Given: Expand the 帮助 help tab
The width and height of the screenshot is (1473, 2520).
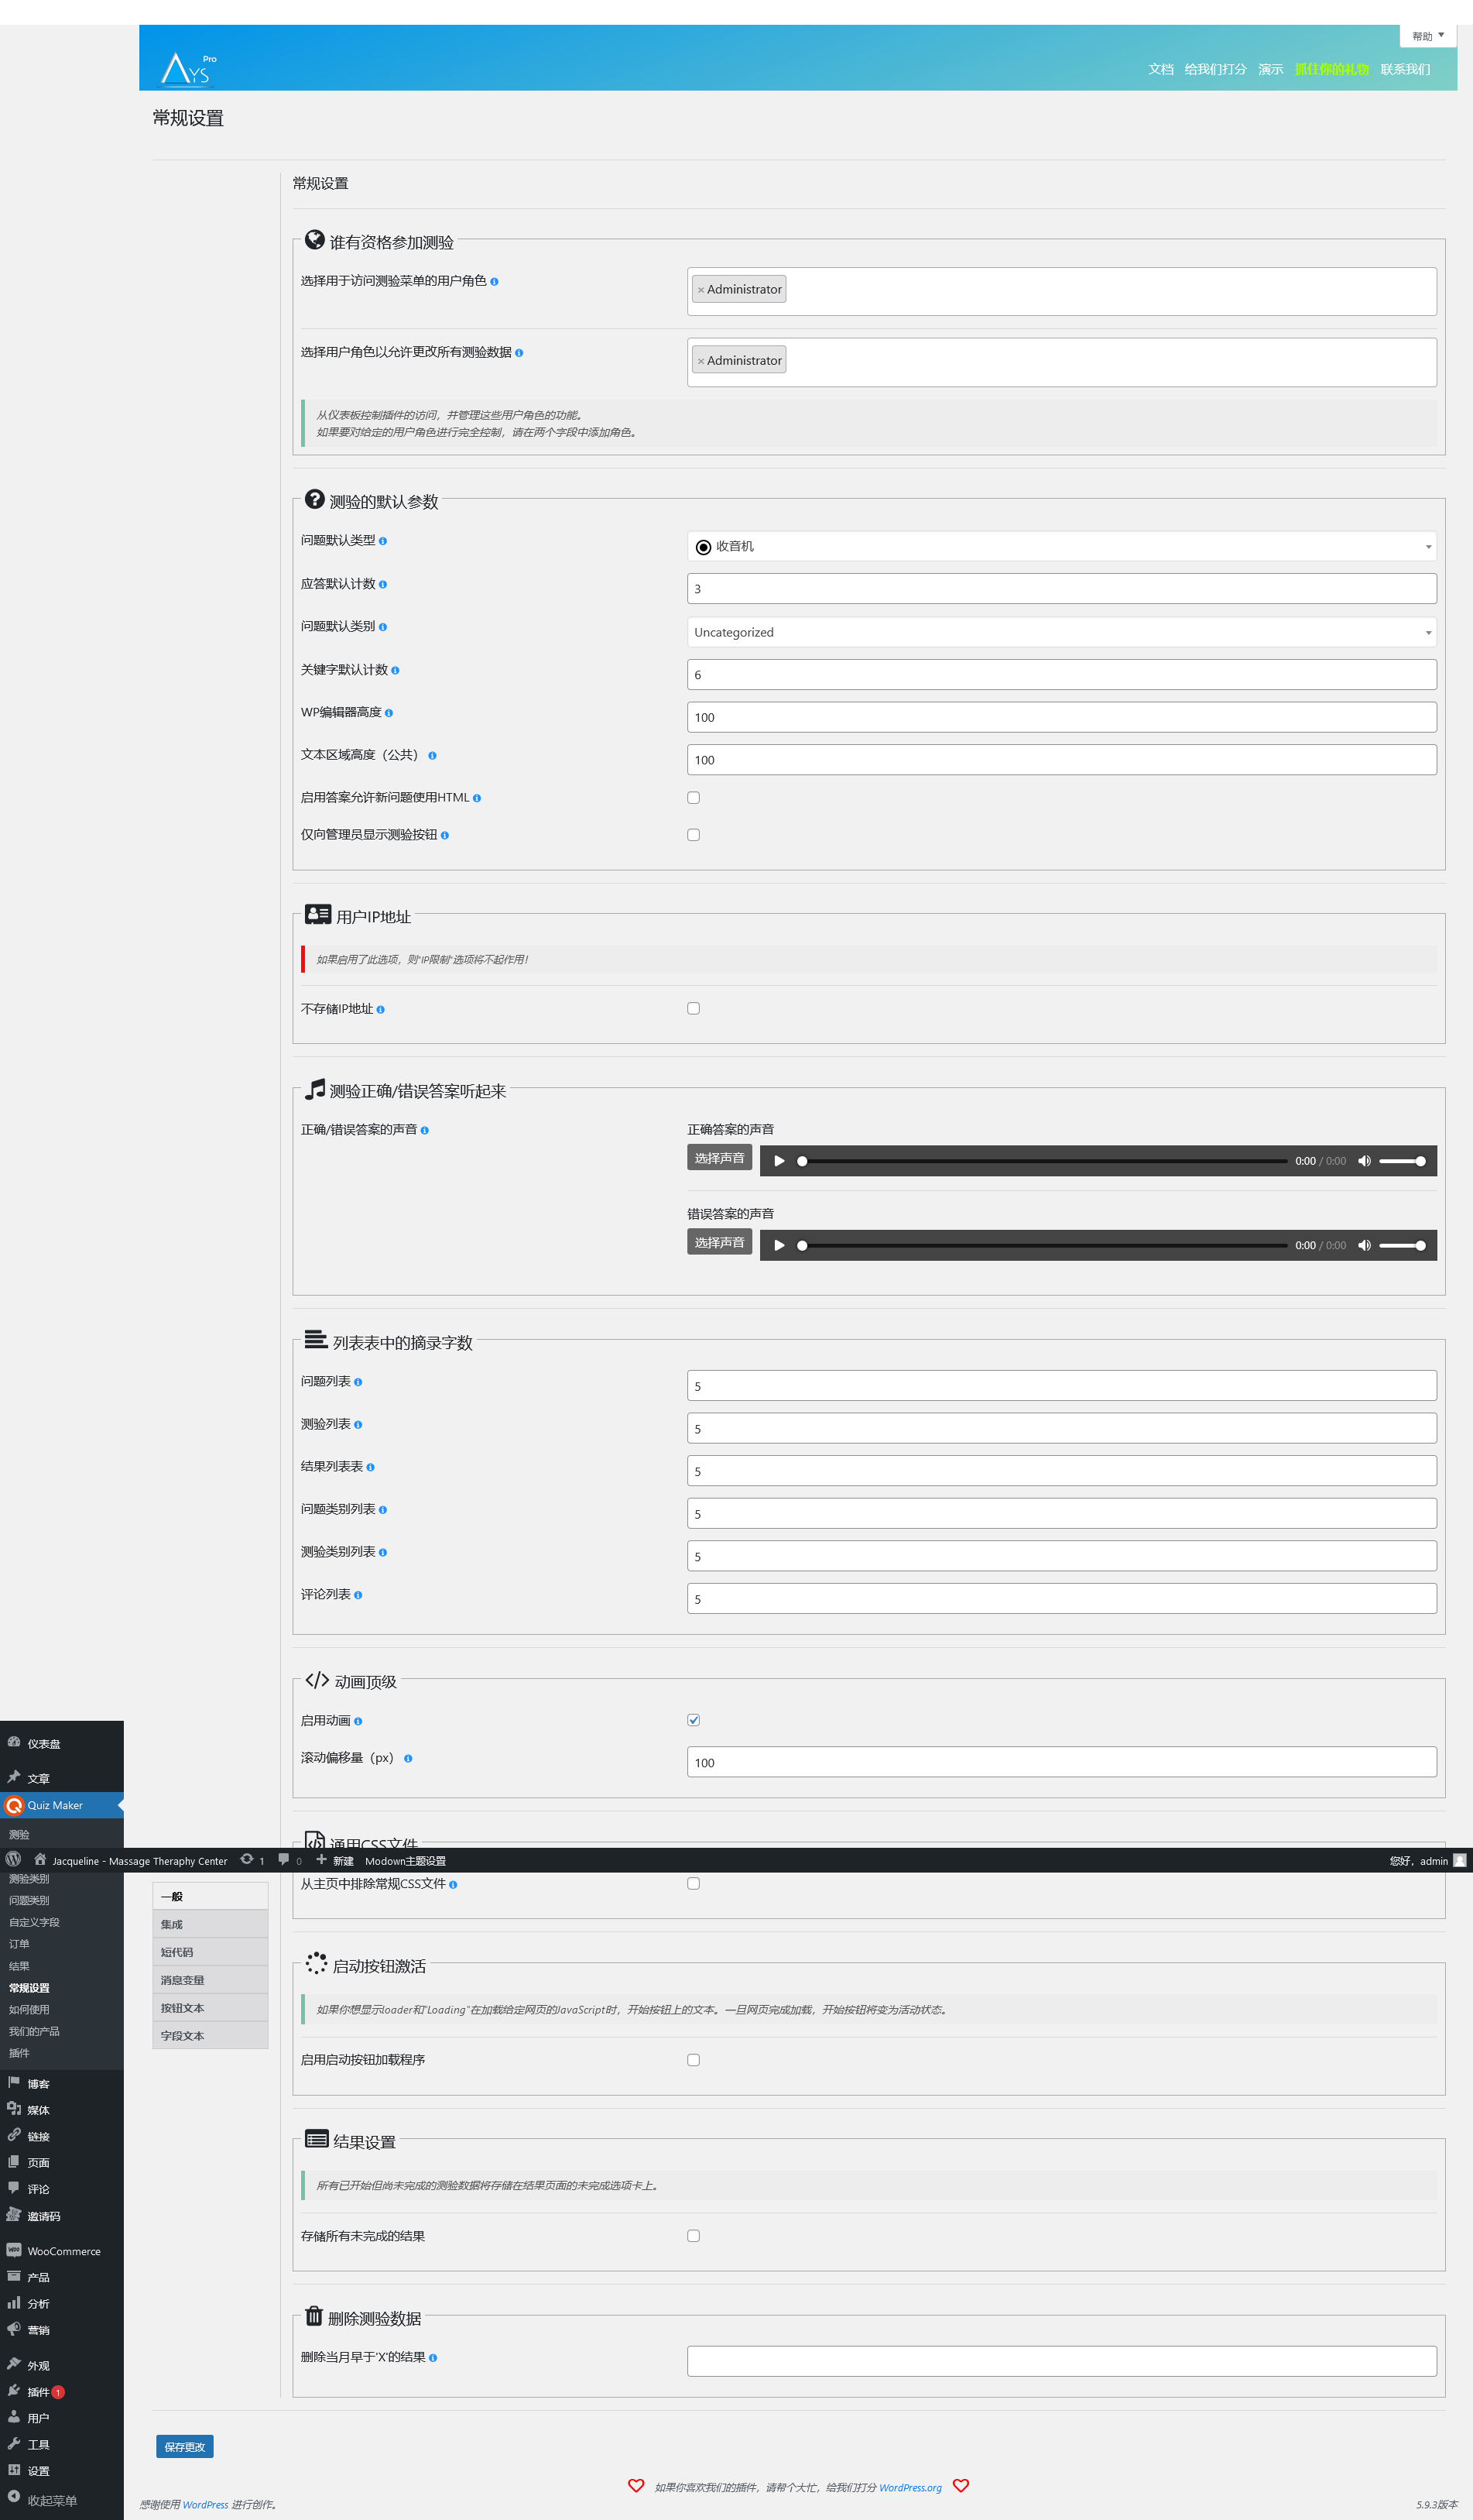Looking at the screenshot, I should (1427, 36).
